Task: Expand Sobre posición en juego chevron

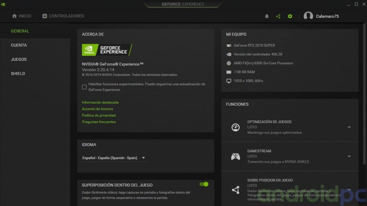Action: (349, 190)
